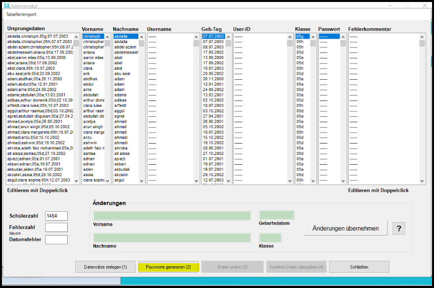Click the question mark help button
Image resolution: width=434 pixels, height=288 pixels.
click(x=399, y=228)
